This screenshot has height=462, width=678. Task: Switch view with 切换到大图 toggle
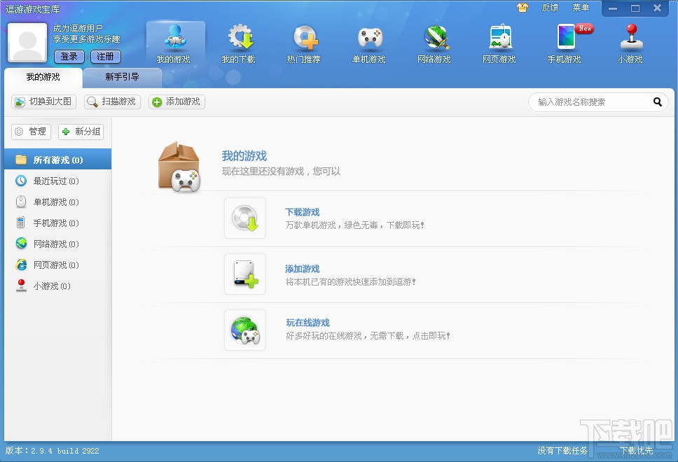click(x=43, y=101)
